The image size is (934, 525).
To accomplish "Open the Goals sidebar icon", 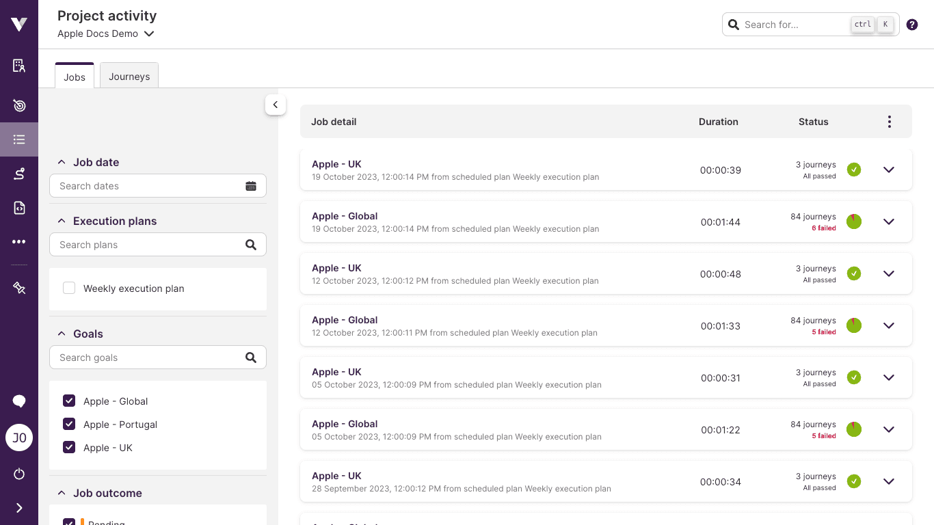I will click(18, 105).
